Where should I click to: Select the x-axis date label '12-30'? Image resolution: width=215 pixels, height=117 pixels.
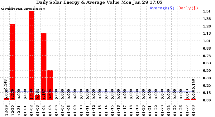coord(12,110)
